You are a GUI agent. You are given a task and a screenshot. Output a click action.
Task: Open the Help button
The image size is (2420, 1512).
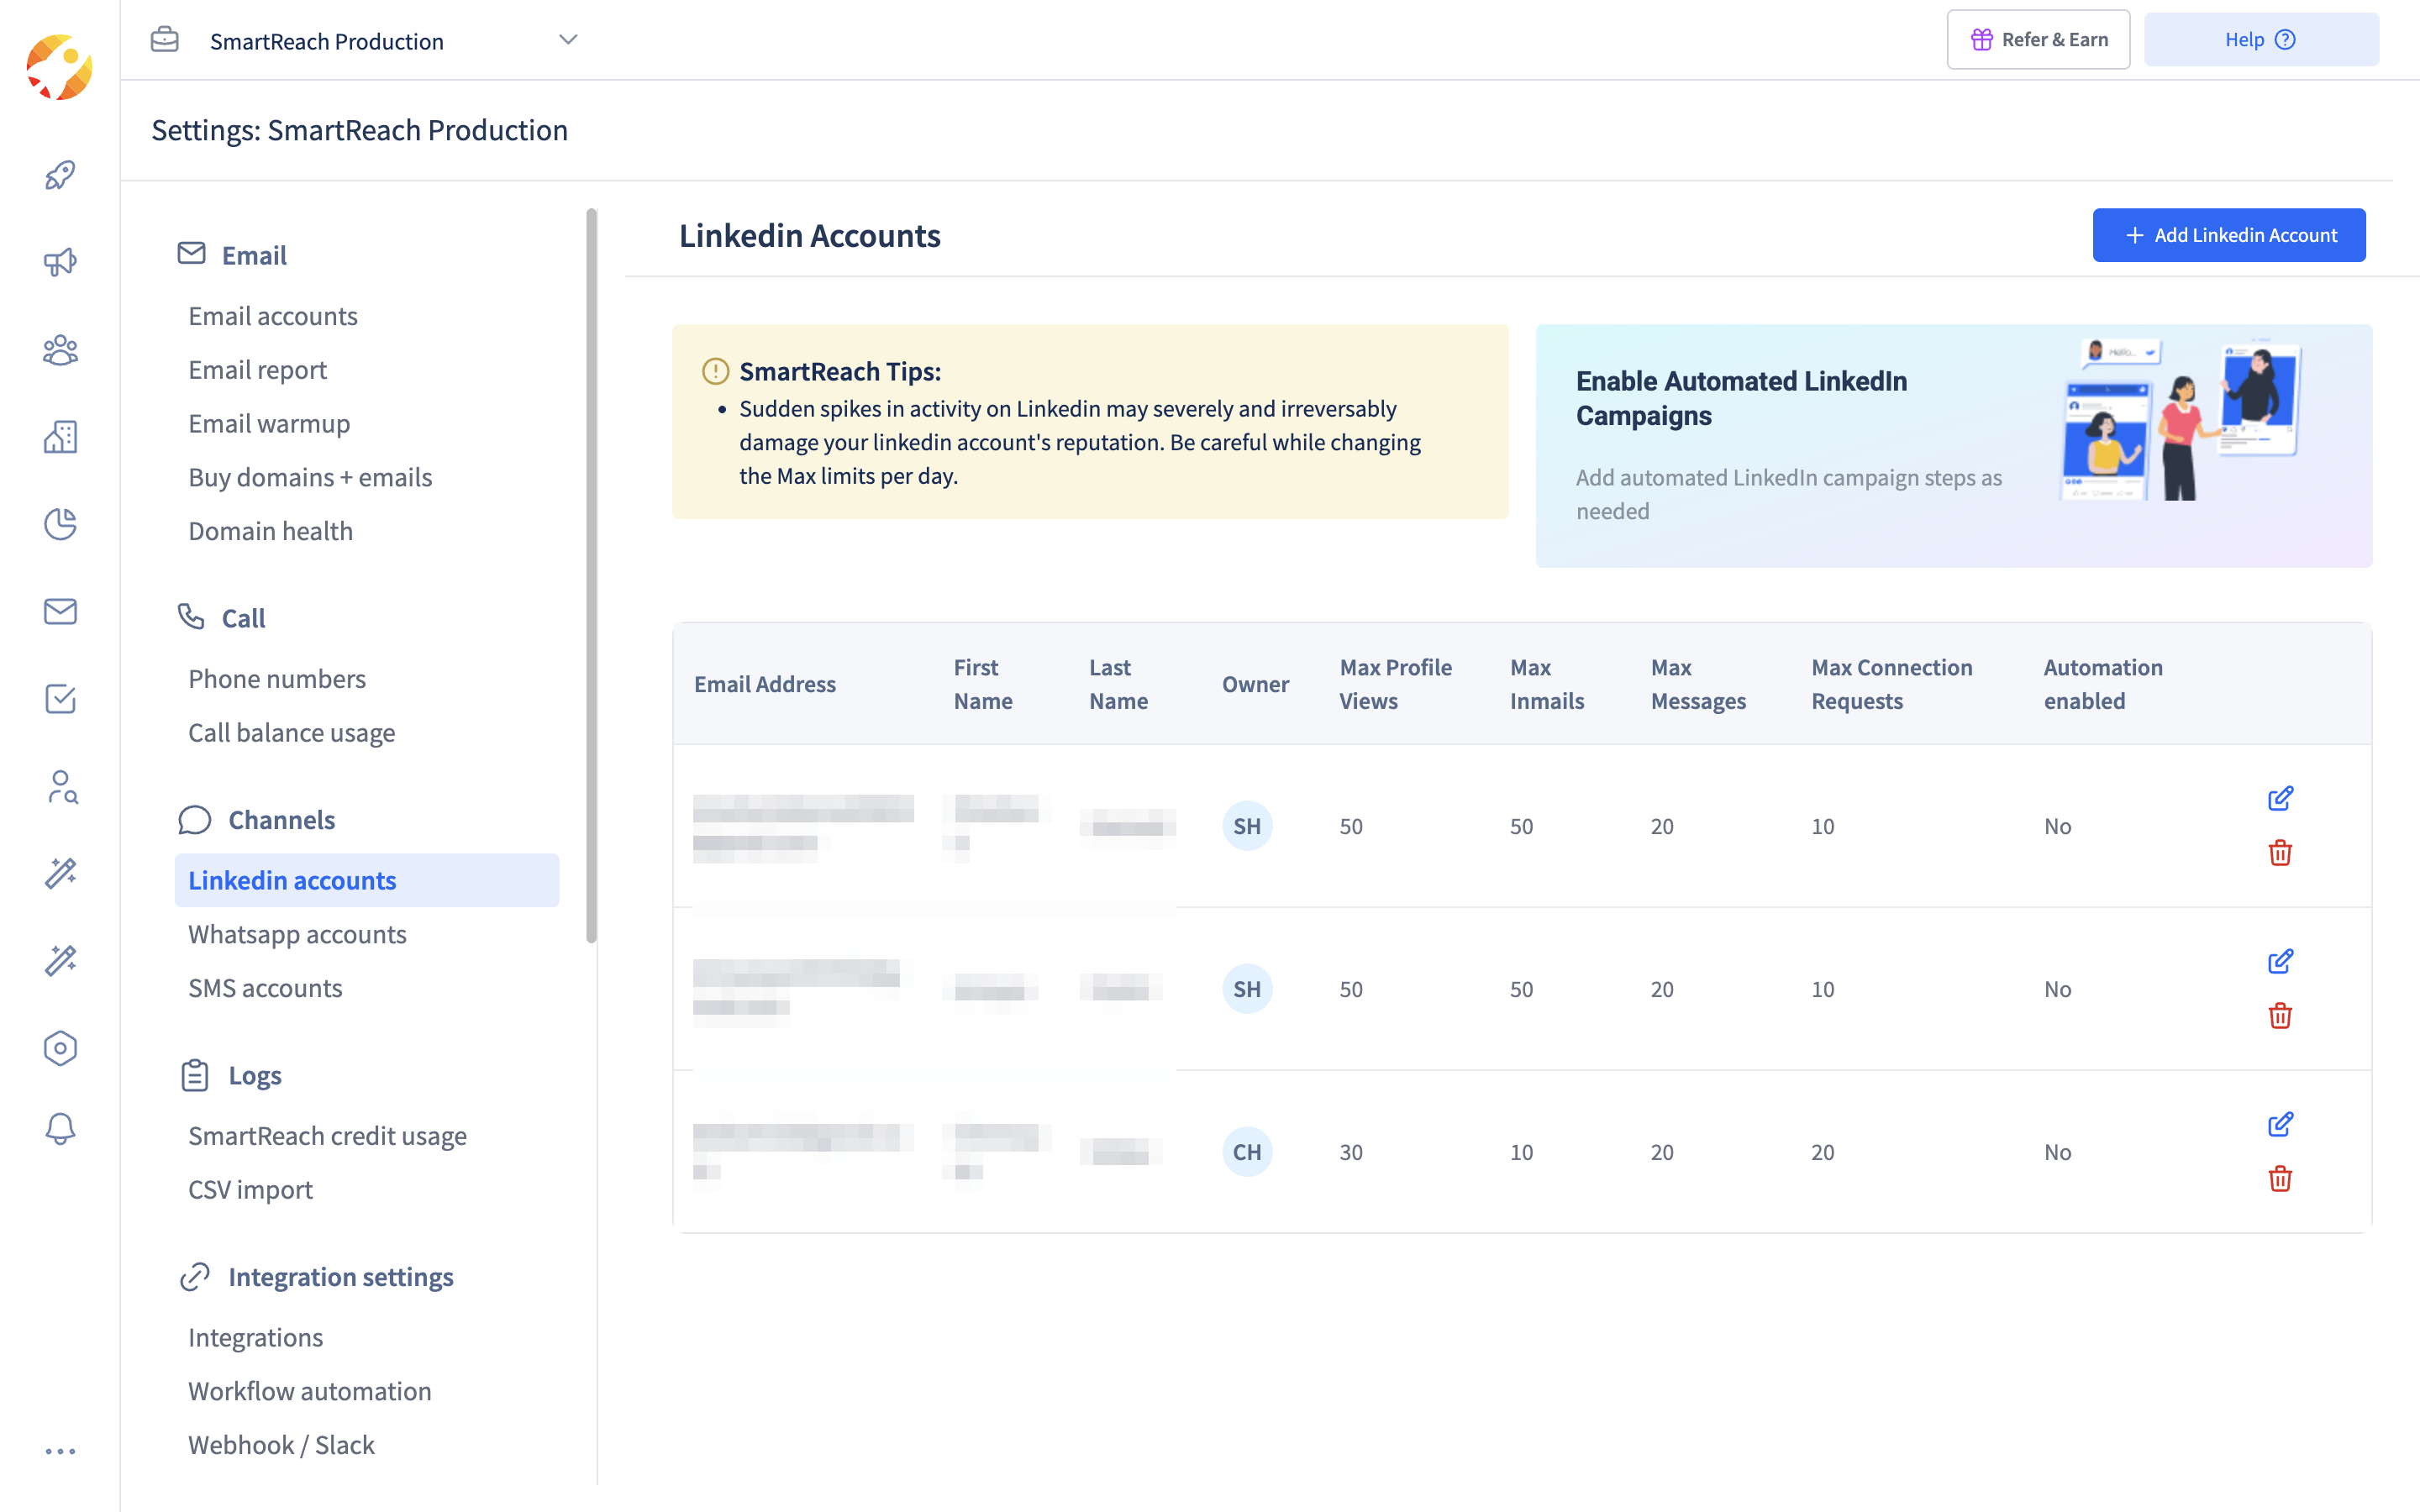pos(2261,40)
